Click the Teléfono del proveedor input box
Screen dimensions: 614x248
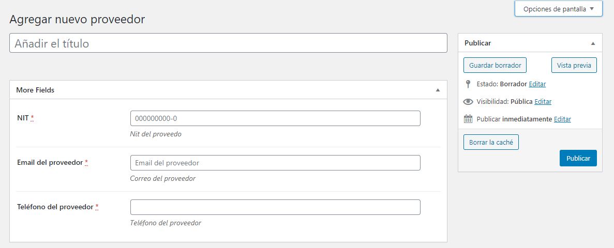(275, 207)
